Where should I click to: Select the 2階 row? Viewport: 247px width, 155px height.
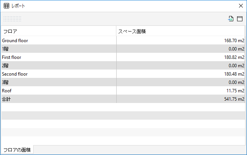click(123, 65)
